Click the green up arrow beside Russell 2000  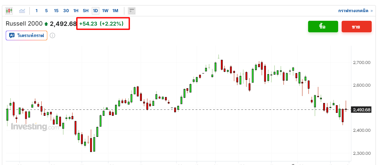click(46, 24)
